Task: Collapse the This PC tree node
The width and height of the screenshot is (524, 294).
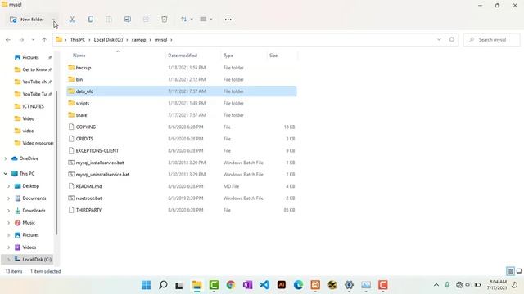Action: coord(6,174)
